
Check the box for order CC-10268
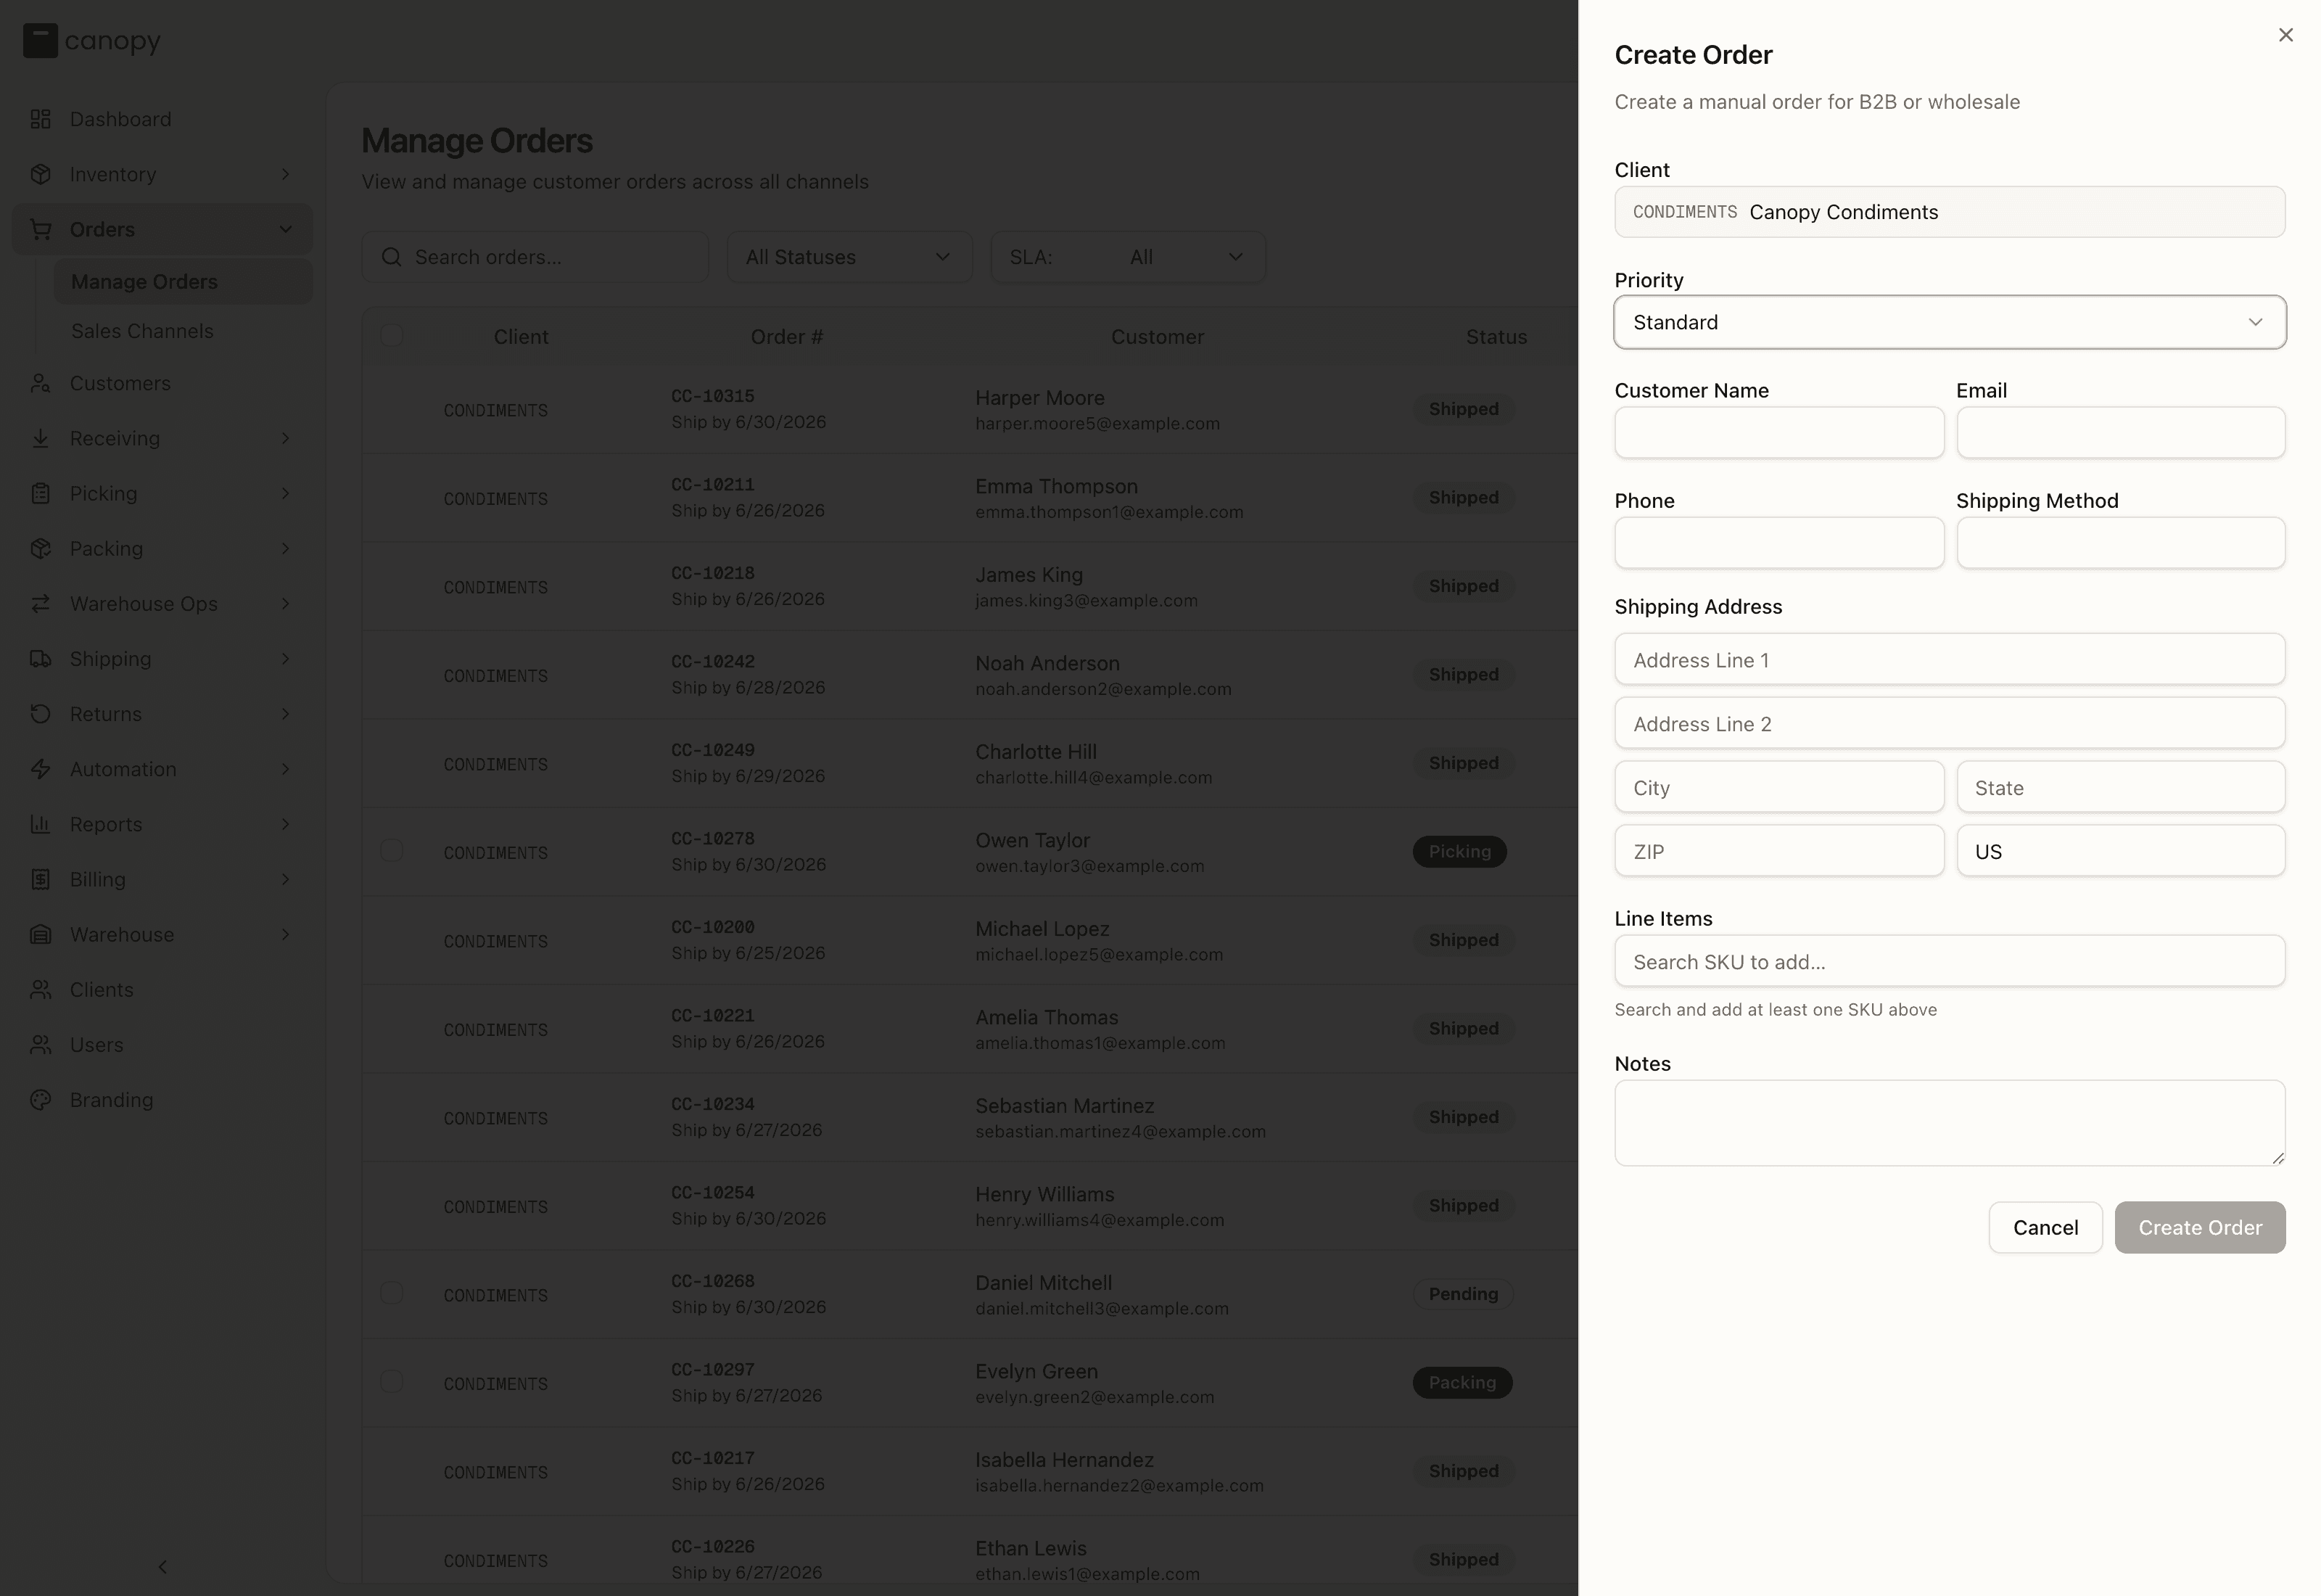click(392, 1293)
